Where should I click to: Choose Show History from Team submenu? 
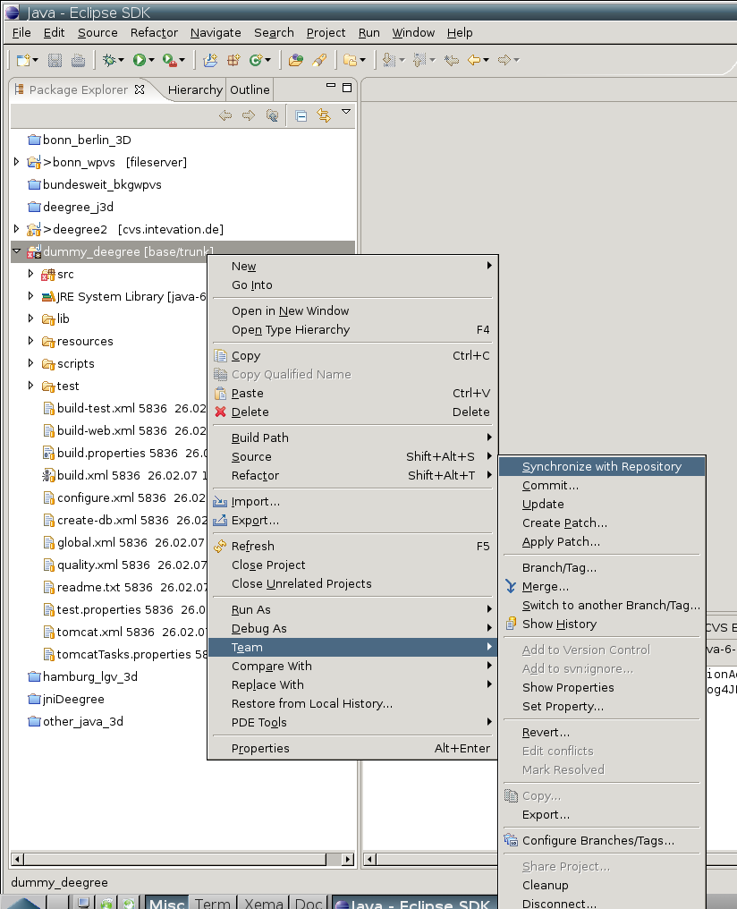coord(602,624)
